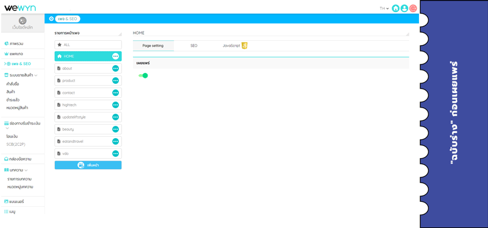Toggle the เผยแพร่ publish switch
This screenshot has height=228, width=488.
[143, 75]
